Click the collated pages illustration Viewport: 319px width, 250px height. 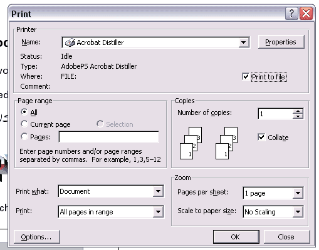point(209,143)
